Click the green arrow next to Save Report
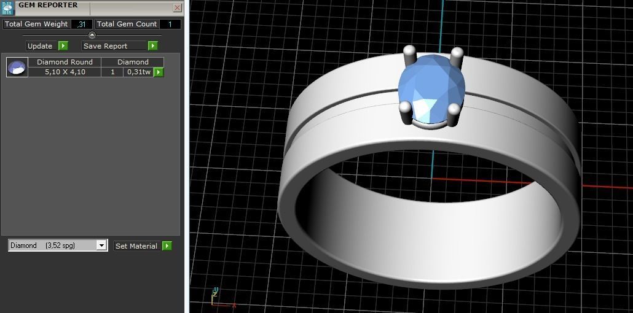 click(152, 46)
